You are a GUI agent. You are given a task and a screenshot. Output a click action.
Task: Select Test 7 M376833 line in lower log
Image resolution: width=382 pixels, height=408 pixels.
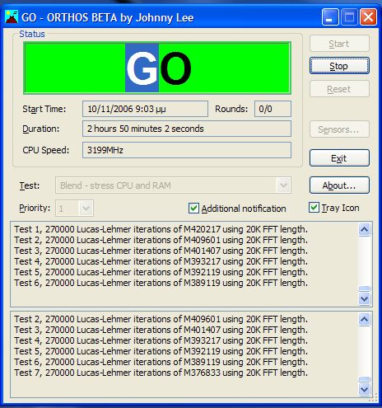(x=161, y=373)
